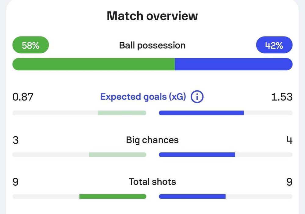Click the Ball possession label
305x214 pixels.
coord(152,46)
